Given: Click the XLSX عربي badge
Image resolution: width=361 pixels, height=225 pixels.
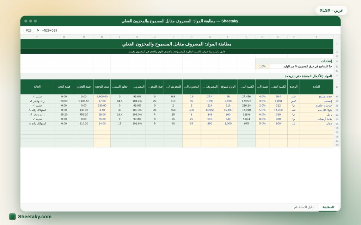Looking at the screenshot, I should 331,10.
